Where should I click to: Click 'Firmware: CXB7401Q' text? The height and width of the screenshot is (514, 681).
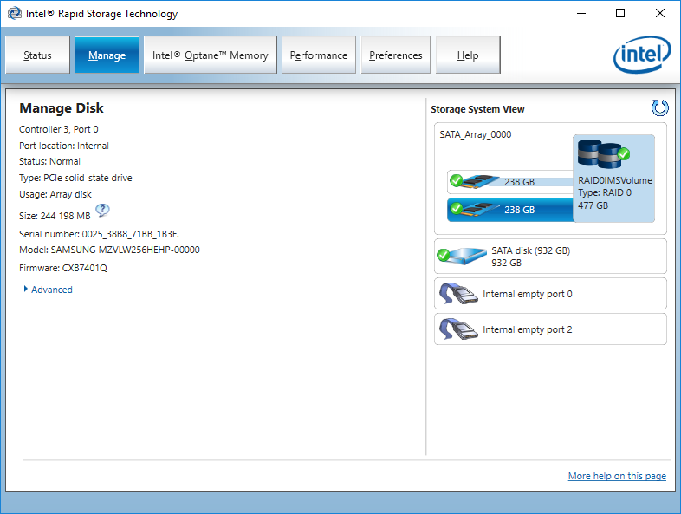click(63, 268)
